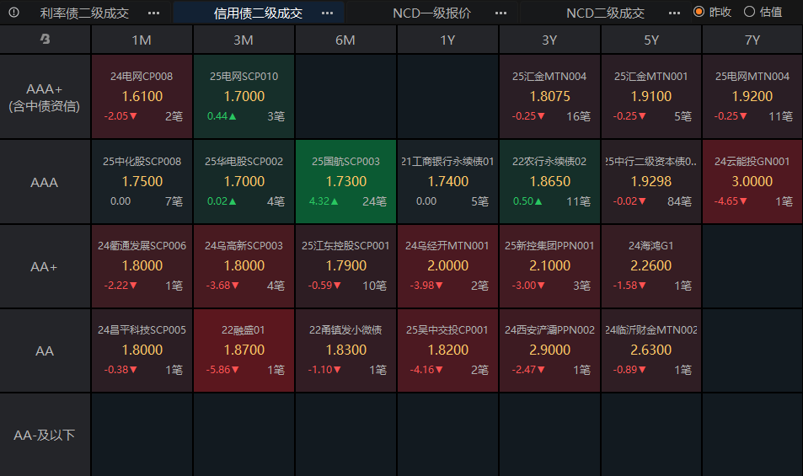Click 22融盛01 bond name
Image resolution: width=803 pixels, height=476 pixels.
244,329
